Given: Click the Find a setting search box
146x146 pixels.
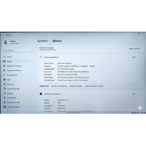Looking at the screenshot, I should coord(18,50).
